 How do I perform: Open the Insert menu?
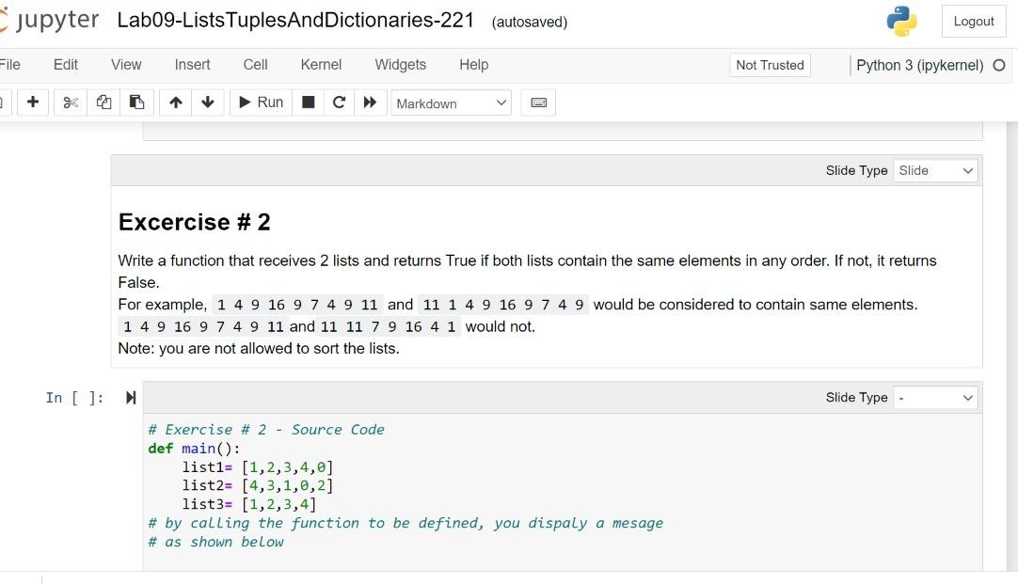click(x=192, y=65)
